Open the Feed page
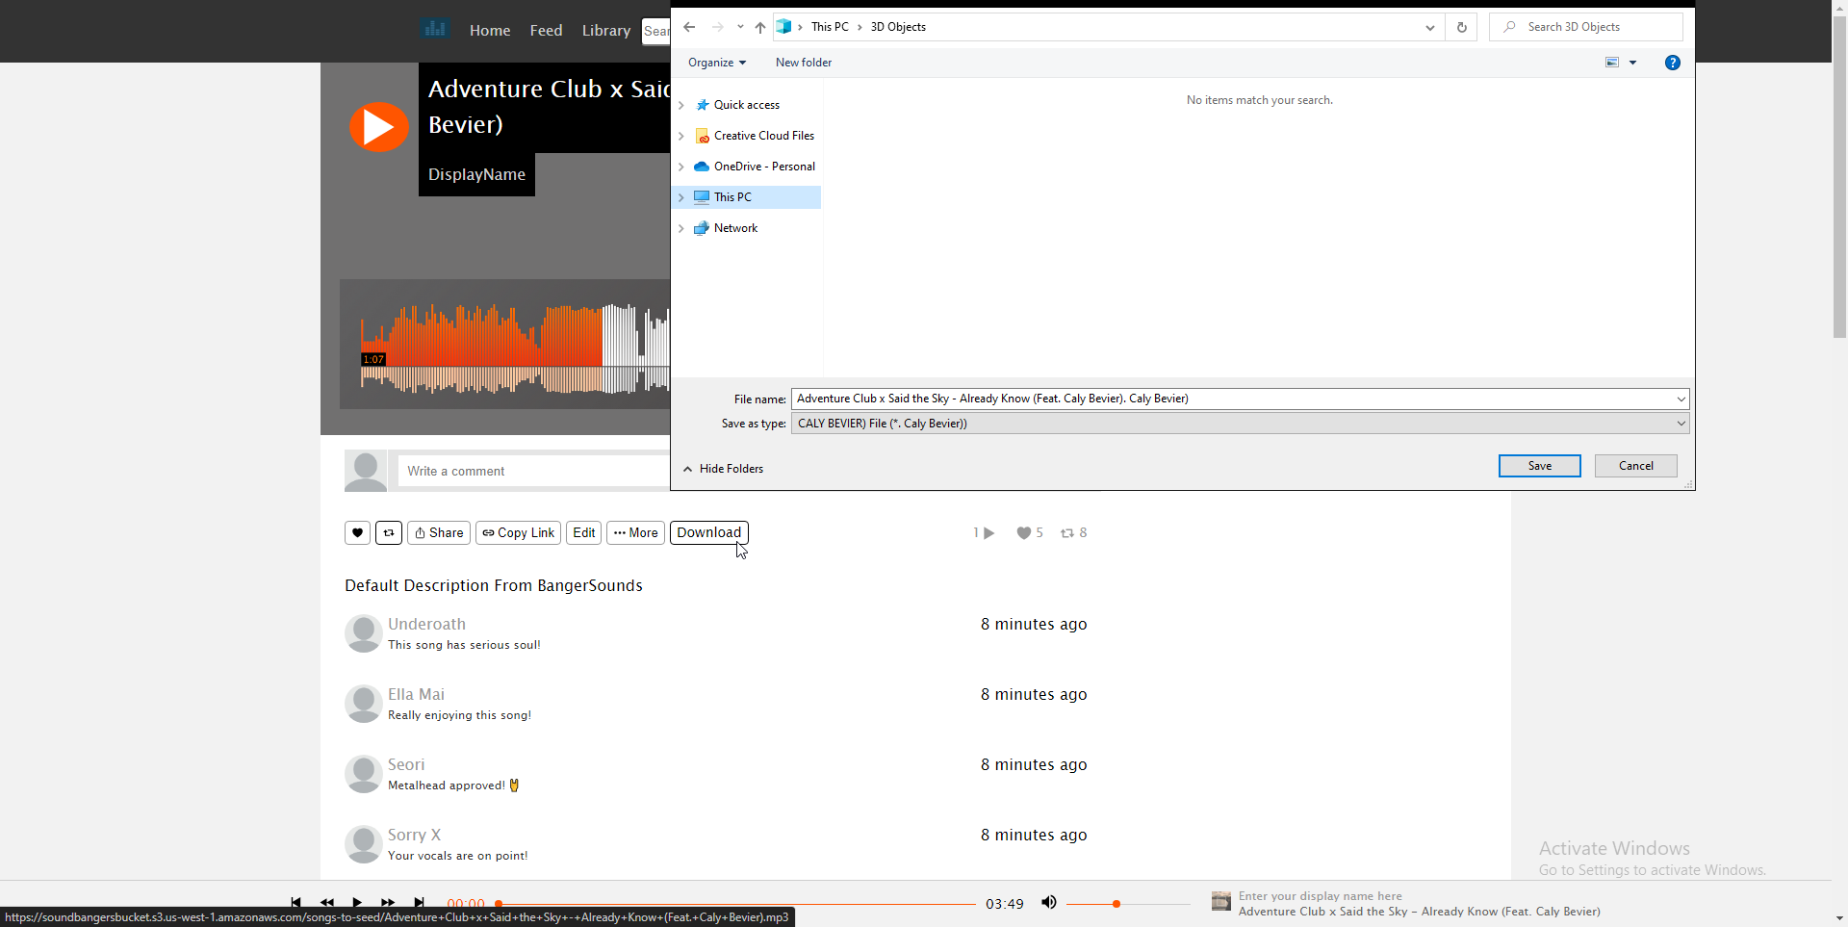 546,30
